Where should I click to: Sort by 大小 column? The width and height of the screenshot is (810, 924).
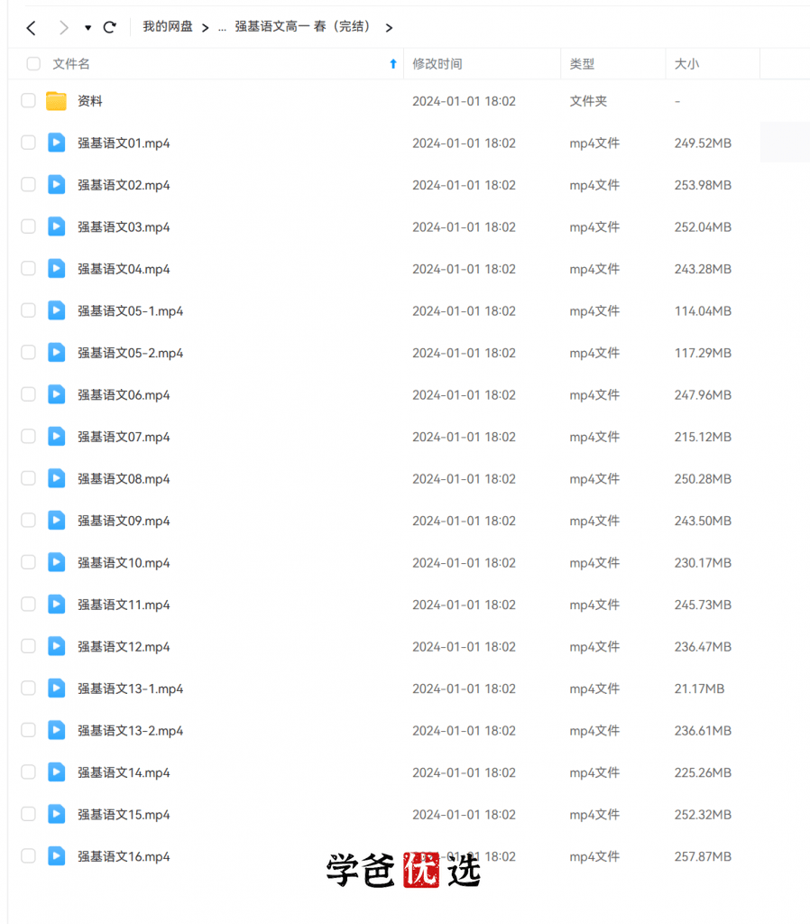tap(687, 64)
